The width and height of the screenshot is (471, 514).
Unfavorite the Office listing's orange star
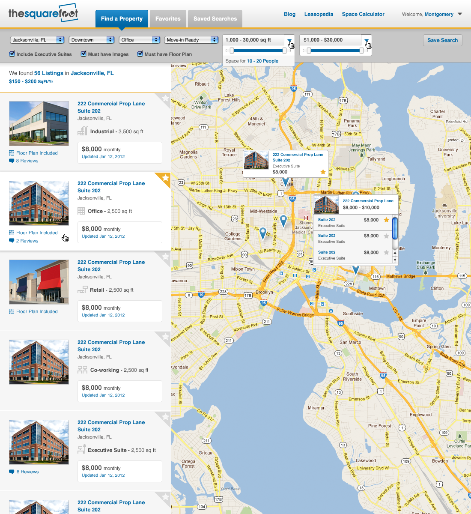(x=165, y=178)
